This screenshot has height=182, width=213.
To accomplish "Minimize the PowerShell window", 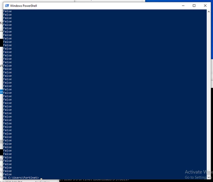I will [x=183, y=6].
